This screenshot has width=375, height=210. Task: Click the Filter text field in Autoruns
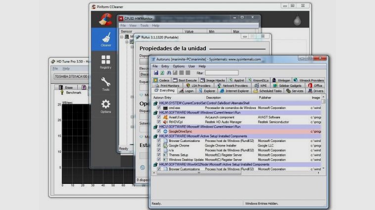coord(222,73)
